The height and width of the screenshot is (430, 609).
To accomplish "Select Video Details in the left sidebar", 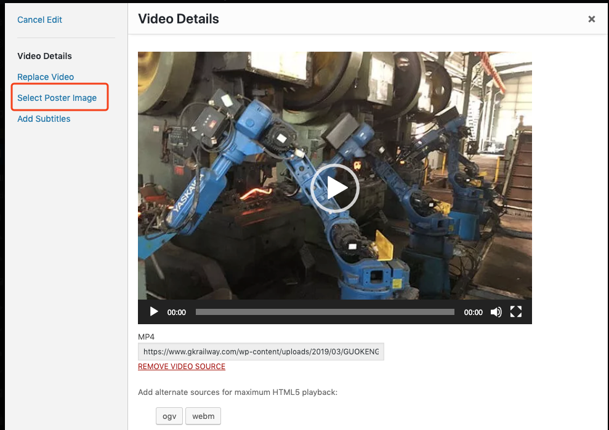I will tap(44, 56).
